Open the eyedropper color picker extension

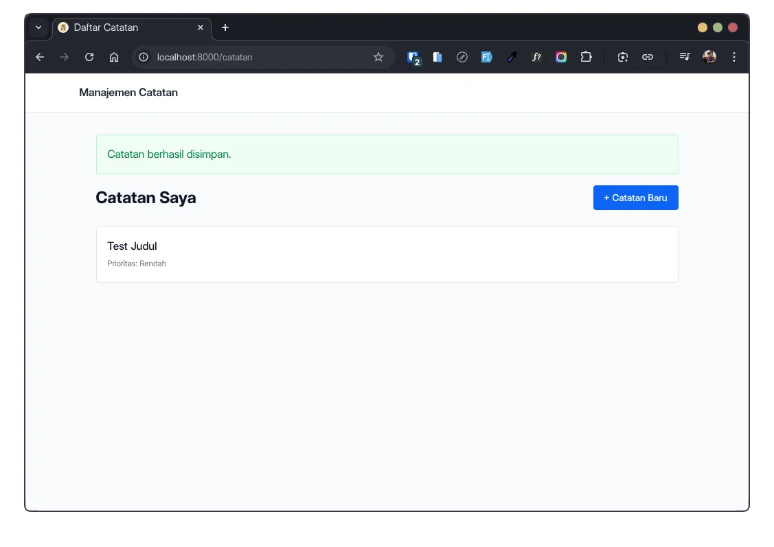click(512, 58)
